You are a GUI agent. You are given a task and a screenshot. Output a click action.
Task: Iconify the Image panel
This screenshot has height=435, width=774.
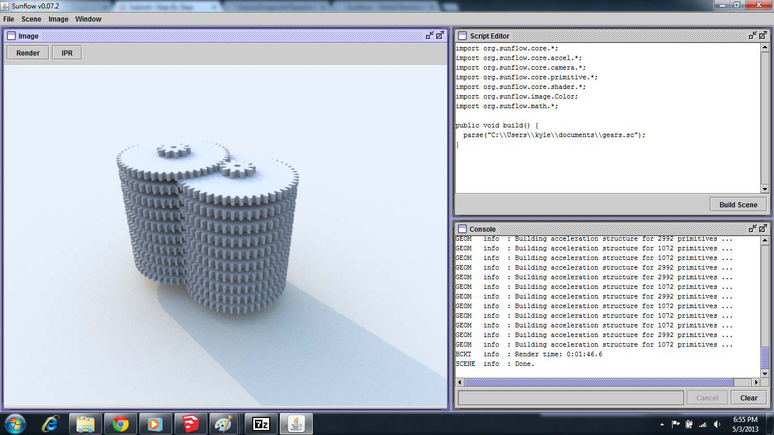(x=430, y=36)
